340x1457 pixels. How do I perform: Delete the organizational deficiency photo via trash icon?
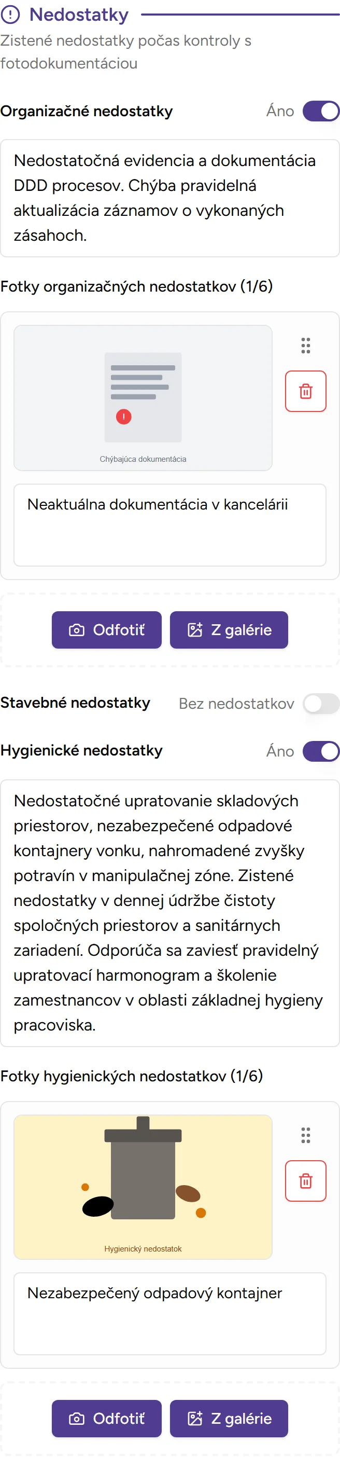(x=306, y=391)
